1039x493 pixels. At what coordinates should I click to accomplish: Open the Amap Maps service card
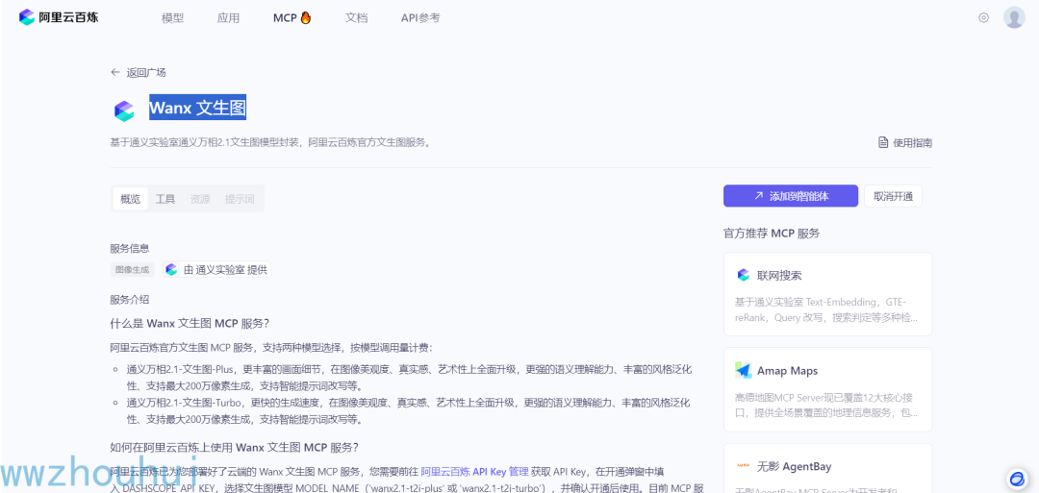(827, 390)
